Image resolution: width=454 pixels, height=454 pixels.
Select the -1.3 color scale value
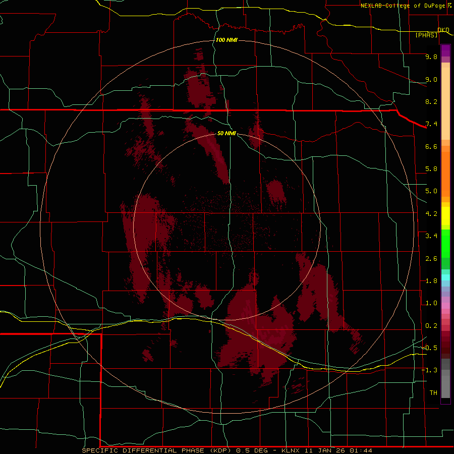point(429,370)
